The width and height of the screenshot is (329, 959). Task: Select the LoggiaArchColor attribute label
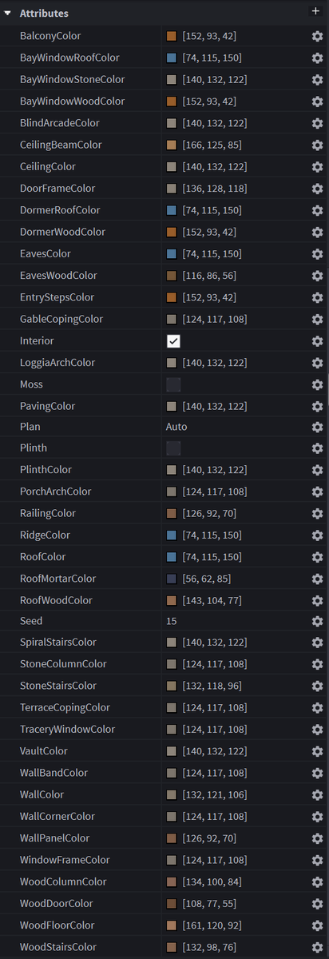[57, 363]
